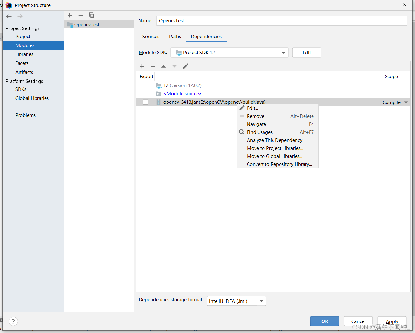415x333 pixels.
Task: Remove the dependency with the minus icon
Action: pos(153,66)
